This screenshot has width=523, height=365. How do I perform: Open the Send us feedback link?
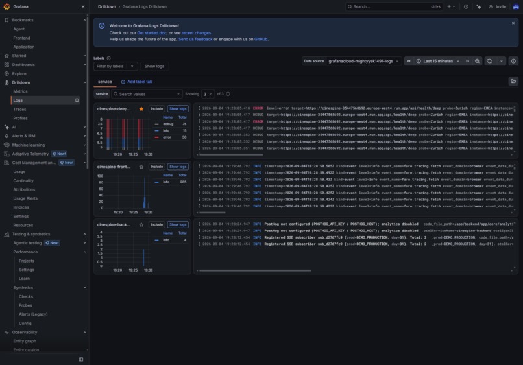point(195,39)
